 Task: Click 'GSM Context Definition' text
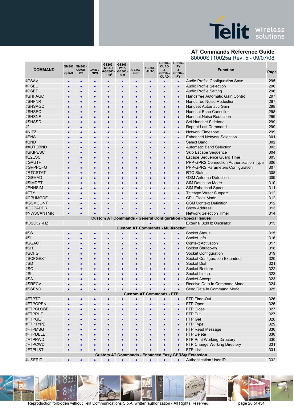click(x=207, y=203)
